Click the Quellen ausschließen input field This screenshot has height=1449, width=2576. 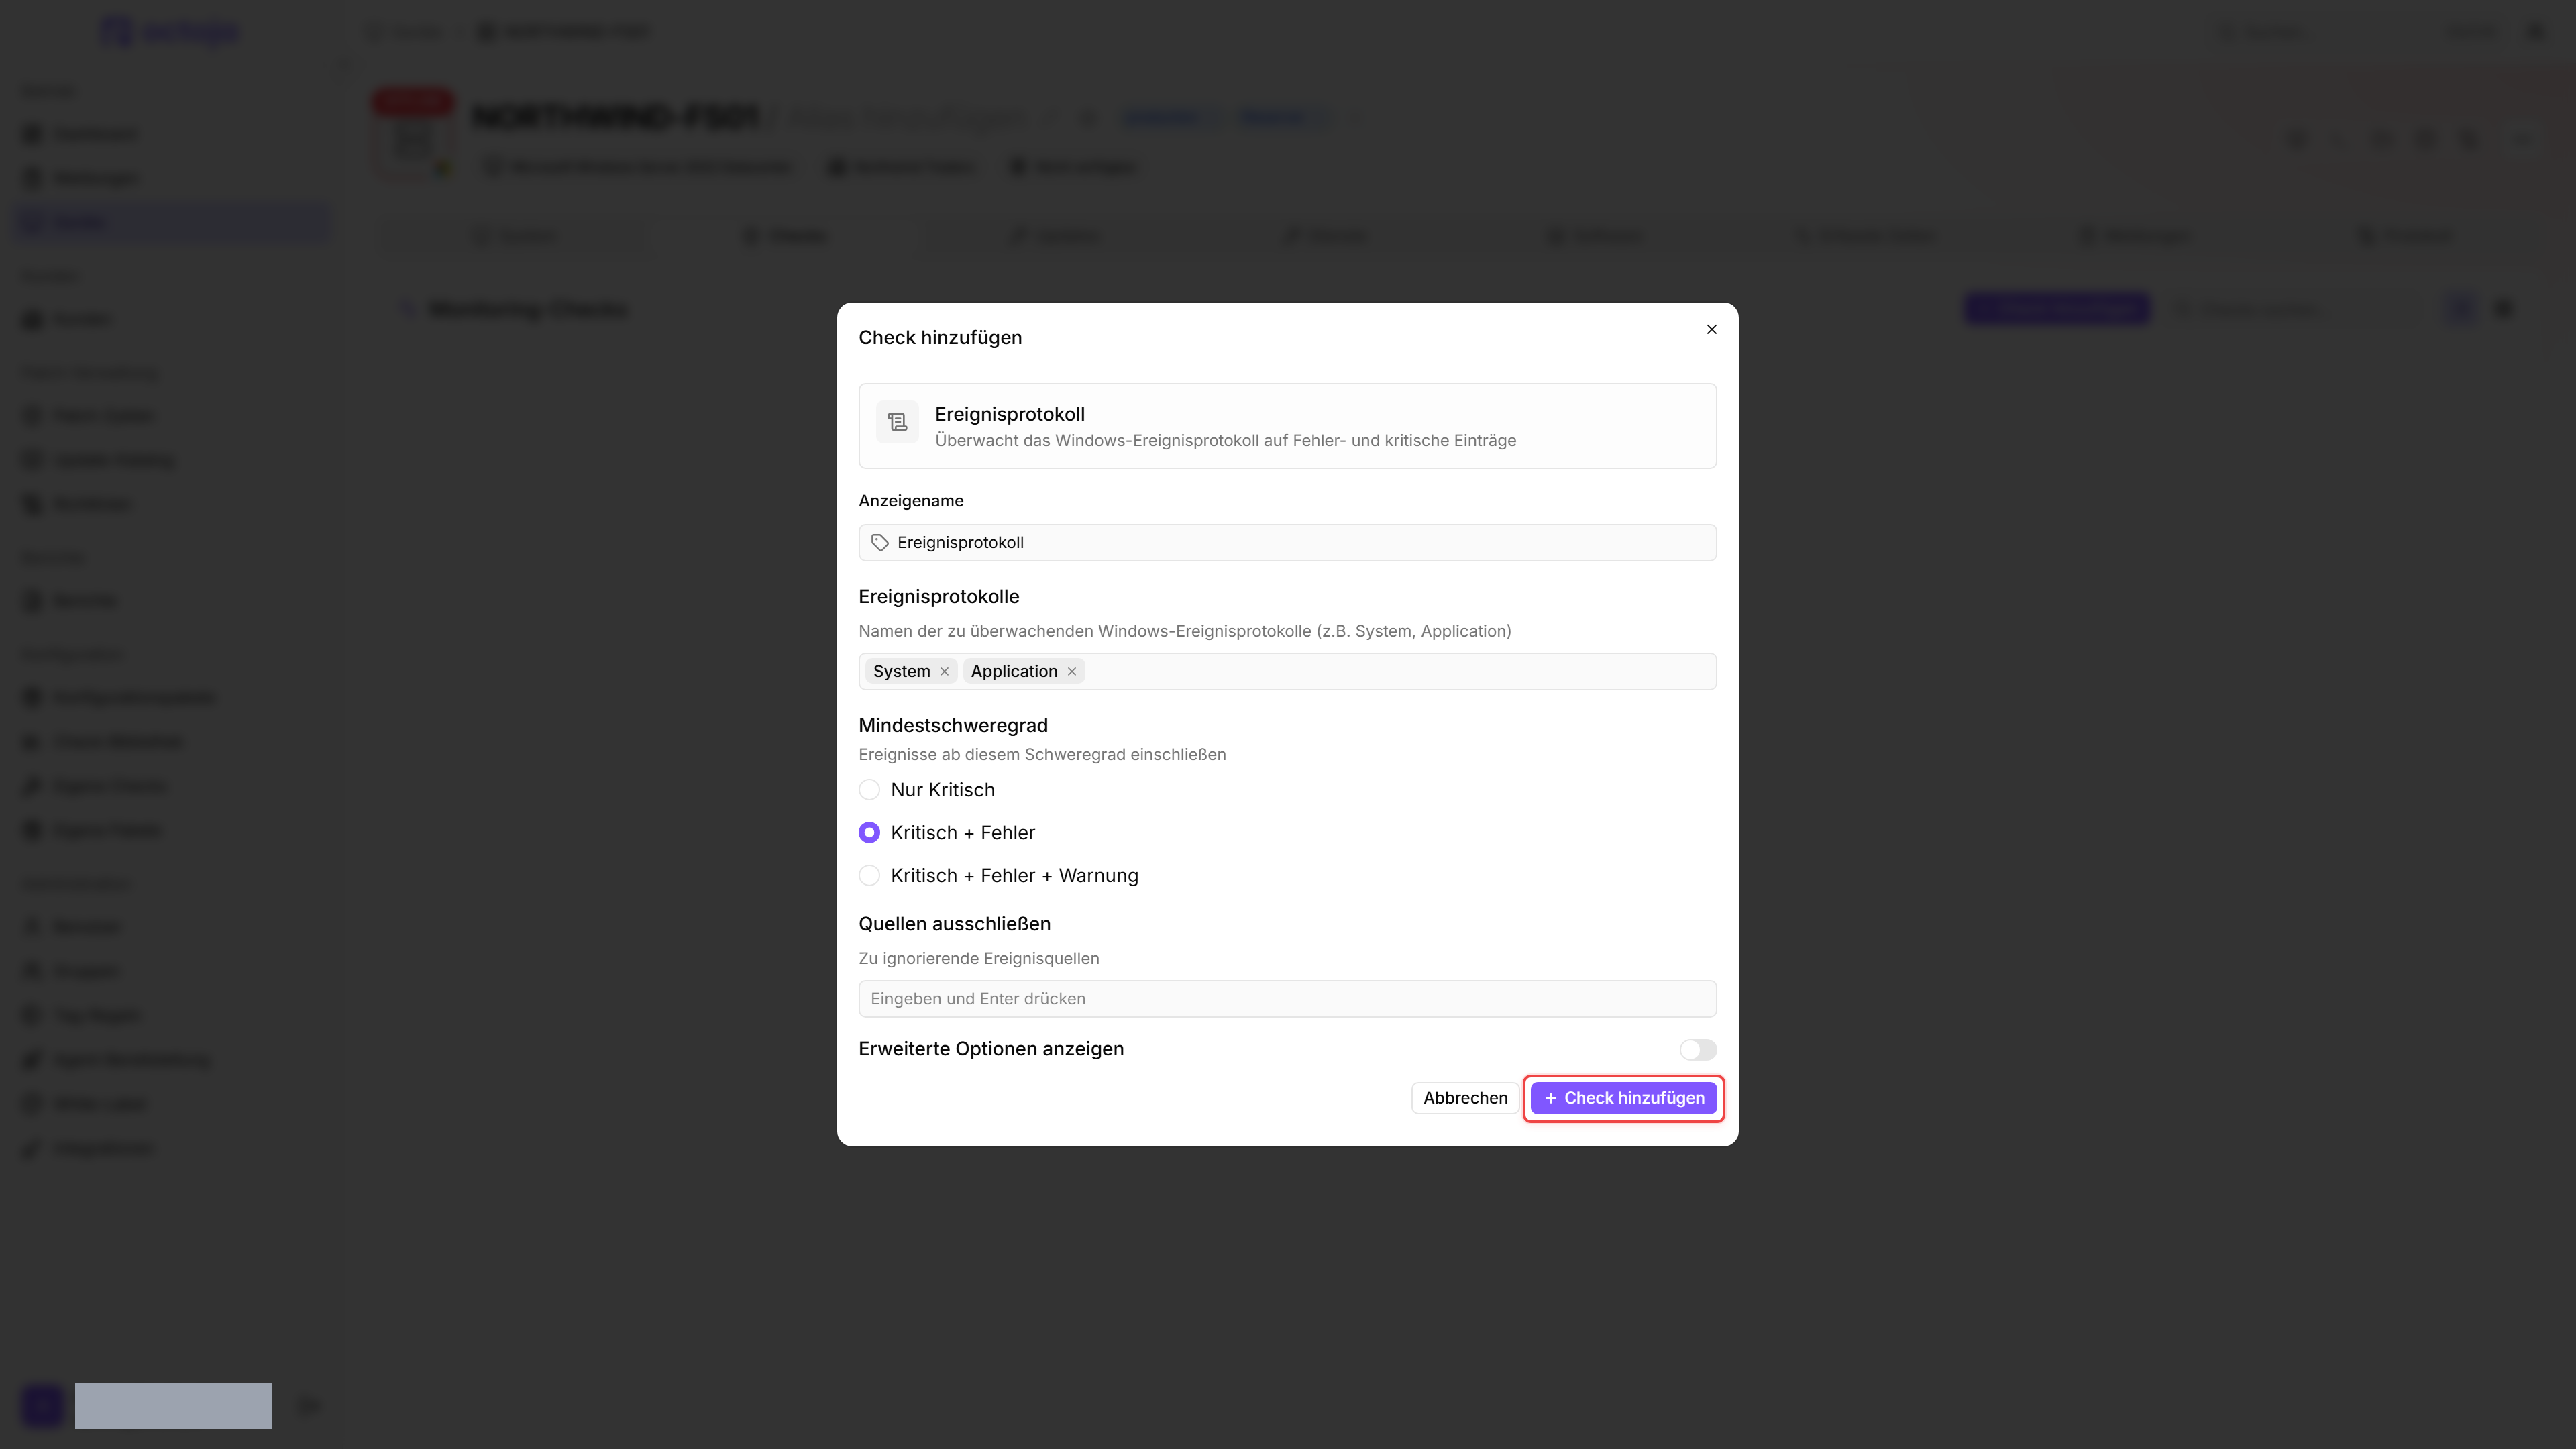tap(1287, 998)
